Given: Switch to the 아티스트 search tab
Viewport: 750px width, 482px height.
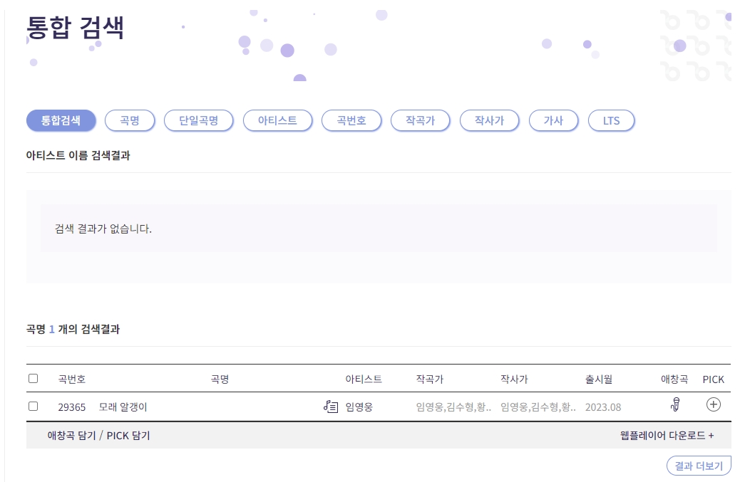Looking at the screenshot, I should click(278, 120).
